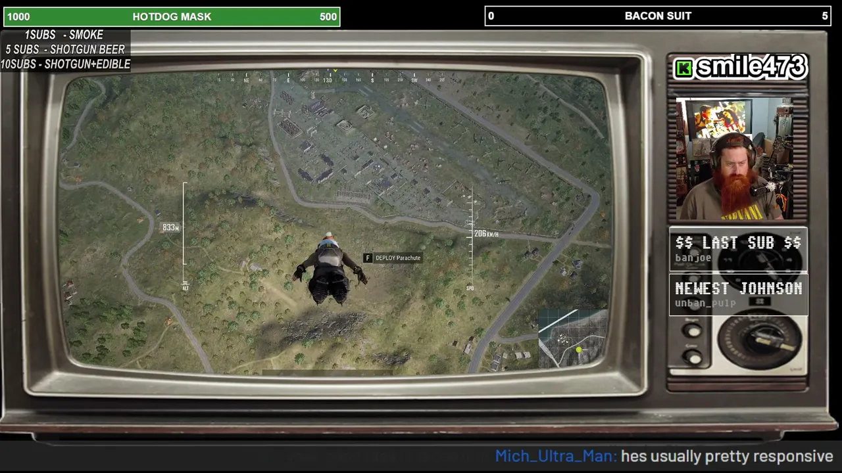
Task: Click the chat message "hes usually pretty responsive"
Action: click(x=727, y=456)
